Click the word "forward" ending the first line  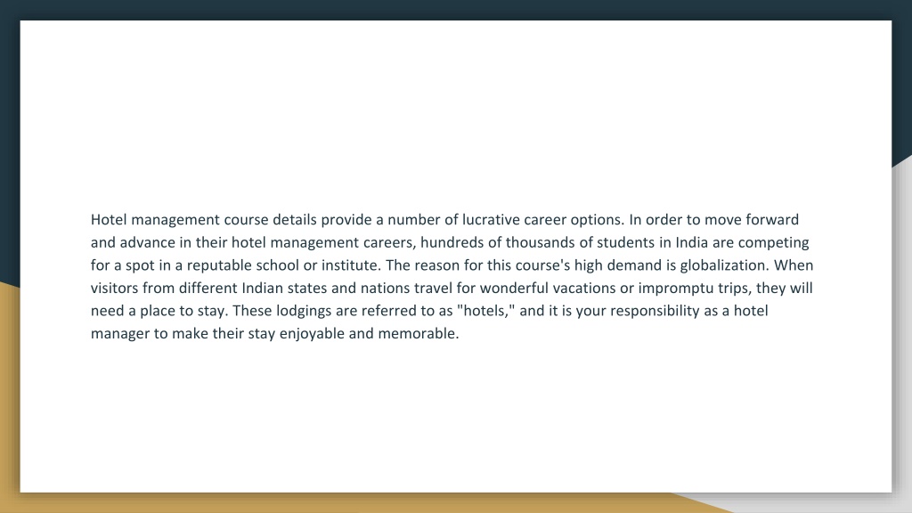click(x=772, y=219)
